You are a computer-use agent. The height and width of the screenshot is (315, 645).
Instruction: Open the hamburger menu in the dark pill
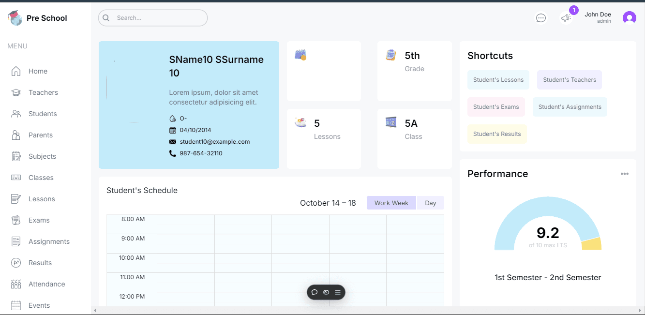coord(338,292)
